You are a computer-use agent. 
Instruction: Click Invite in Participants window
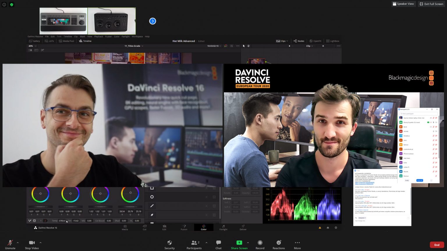[407, 180]
